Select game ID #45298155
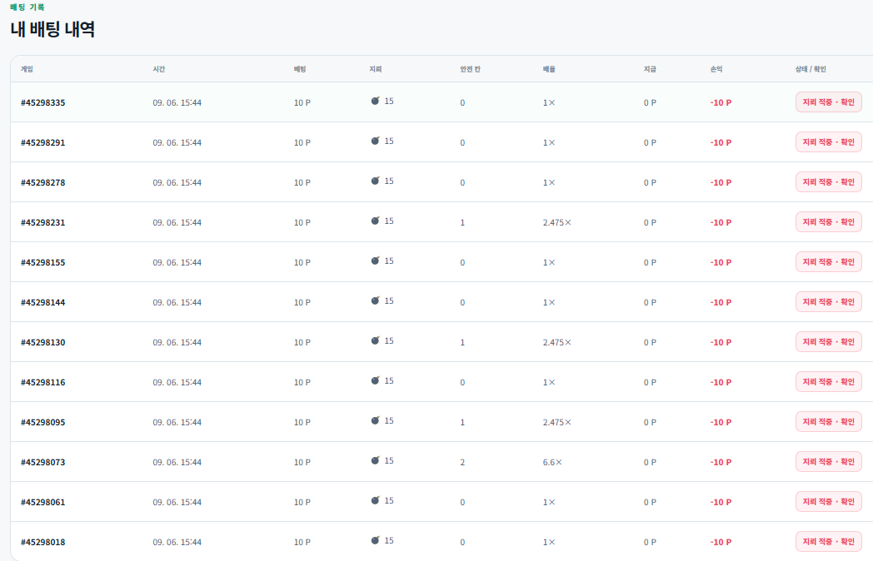 pyautogui.click(x=42, y=263)
